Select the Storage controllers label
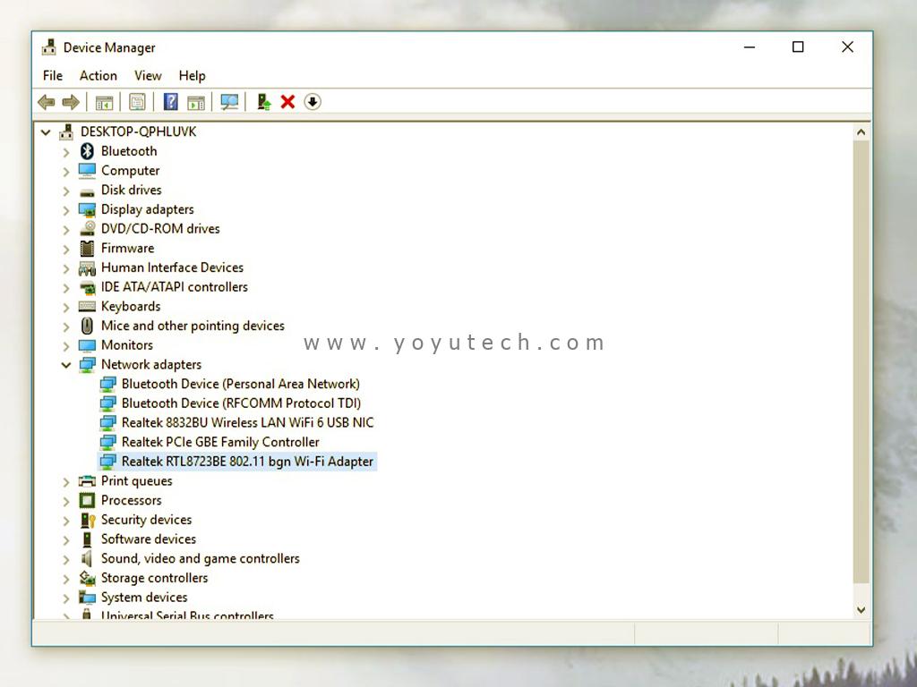The height and width of the screenshot is (687, 917). [154, 578]
